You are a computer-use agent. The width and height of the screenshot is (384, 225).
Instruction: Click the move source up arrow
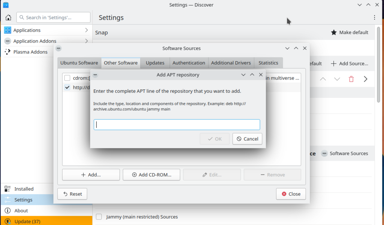(323, 79)
